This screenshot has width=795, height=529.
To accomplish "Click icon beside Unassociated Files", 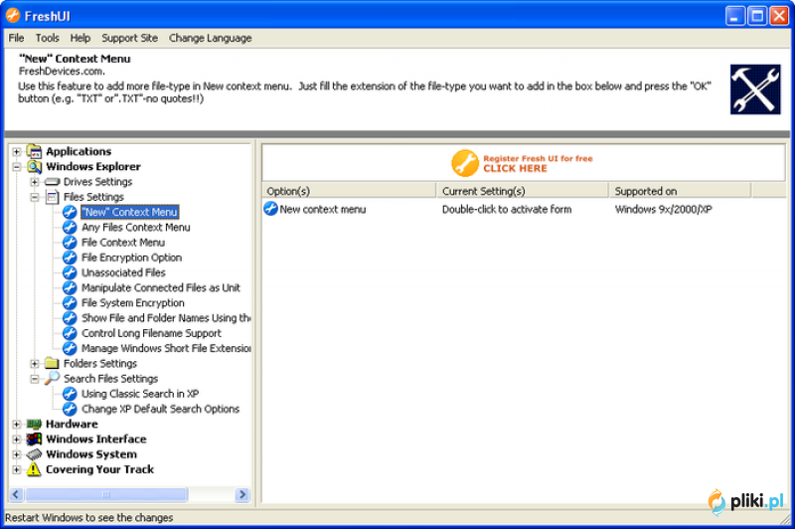I will coord(70,272).
